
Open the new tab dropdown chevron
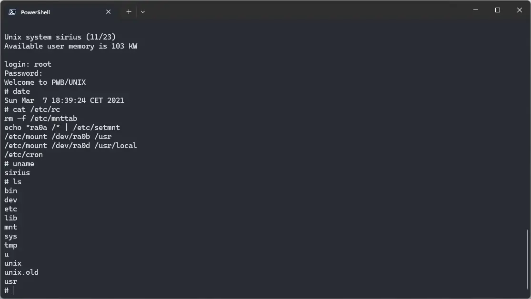[142, 11]
